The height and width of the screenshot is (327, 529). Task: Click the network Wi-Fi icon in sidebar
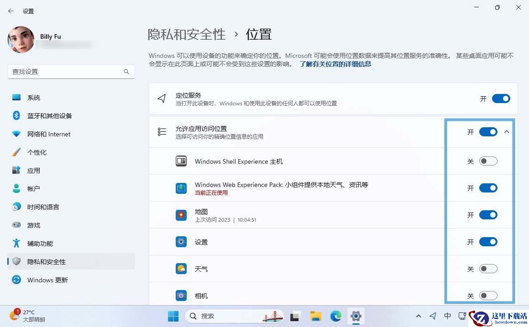(16, 134)
